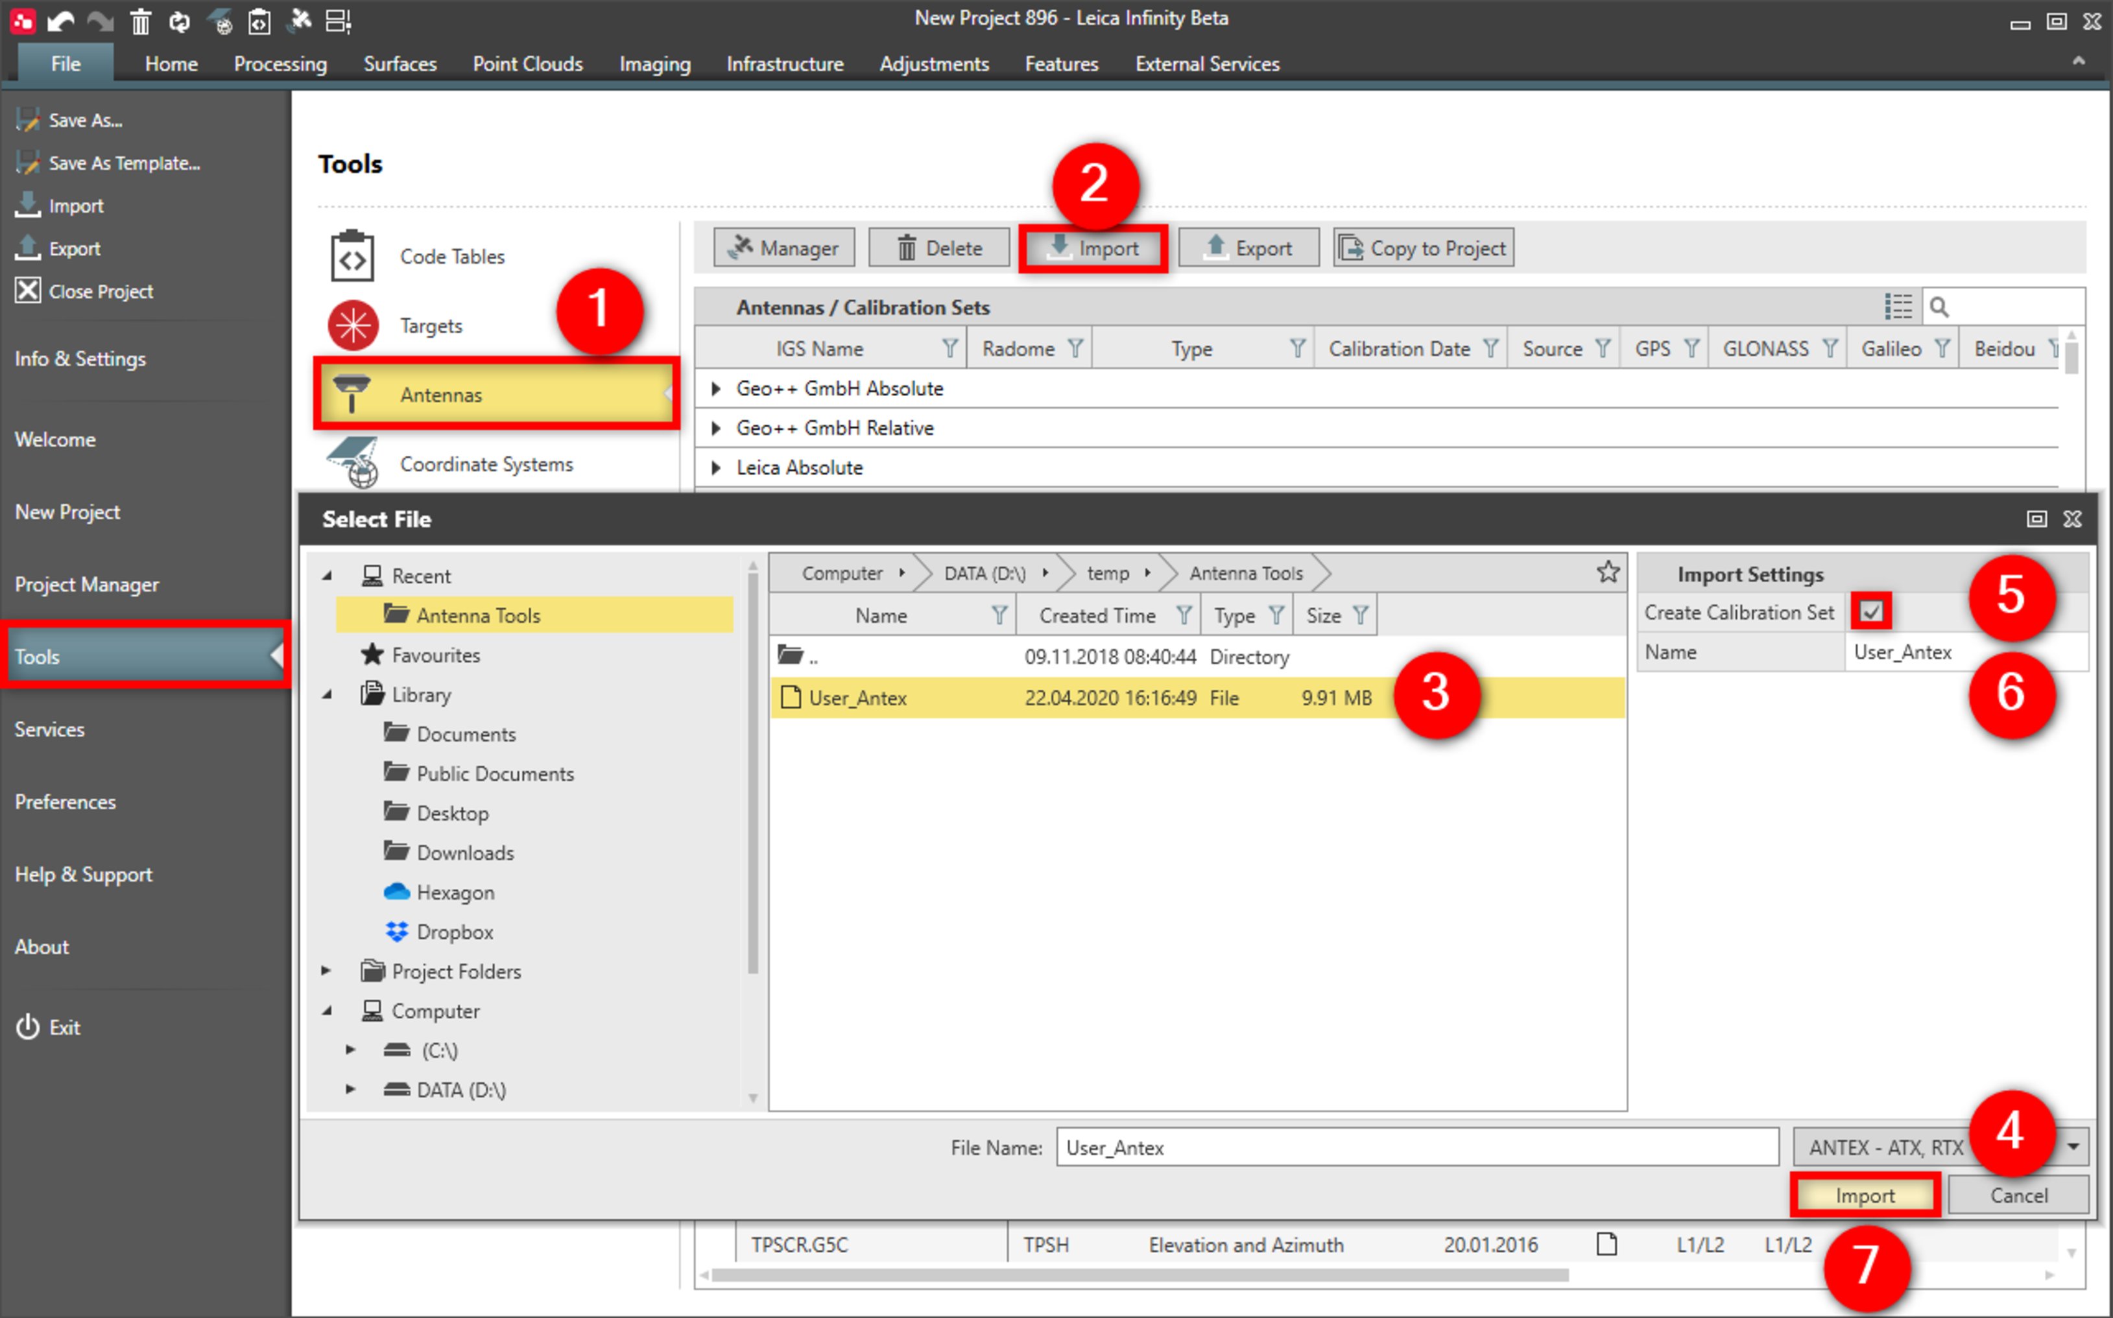Filter the Calibration Date column

coord(1490,349)
